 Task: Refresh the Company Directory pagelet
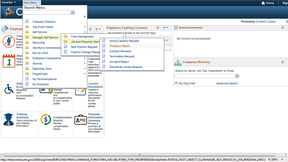pos(283,62)
